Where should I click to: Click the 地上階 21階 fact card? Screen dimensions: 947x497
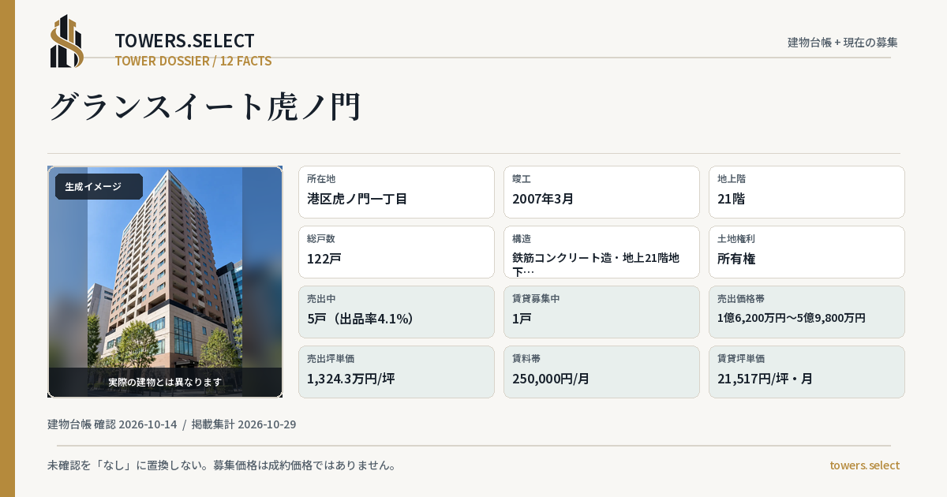pyautogui.click(x=807, y=192)
